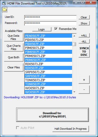Open the yellow folder icon
98x137 pixels.
pyautogui.click(x=5, y=10)
